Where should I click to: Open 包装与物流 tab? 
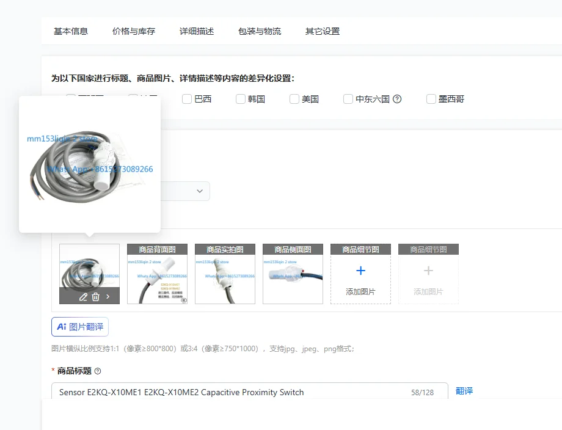tap(260, 31)
